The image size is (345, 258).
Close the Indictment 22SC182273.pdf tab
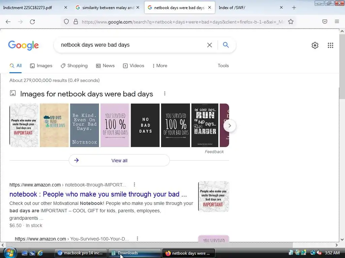66,7
